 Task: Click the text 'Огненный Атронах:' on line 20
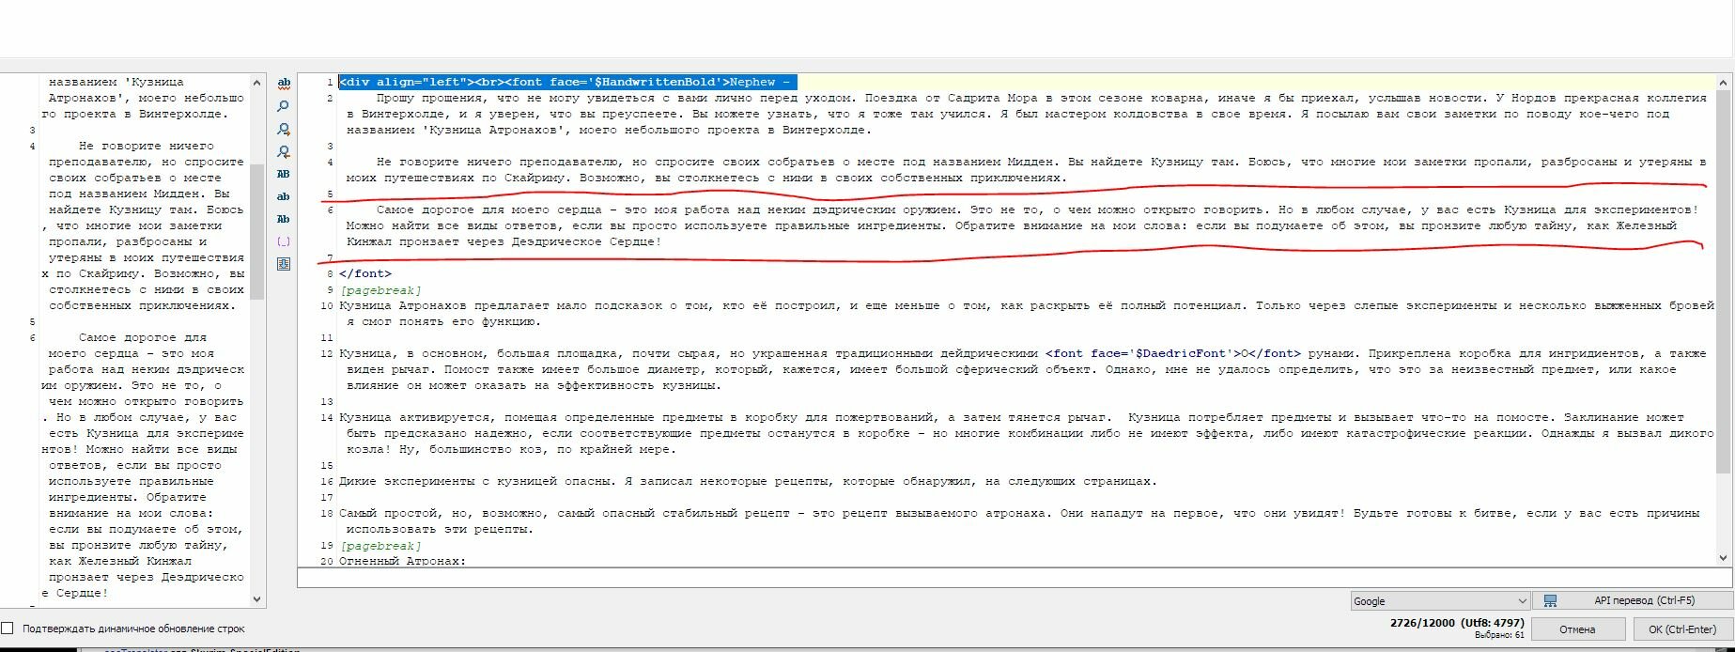coord(402,561)
